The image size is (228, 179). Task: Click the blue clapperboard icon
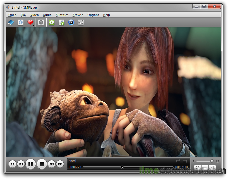(x=71, y=23)
